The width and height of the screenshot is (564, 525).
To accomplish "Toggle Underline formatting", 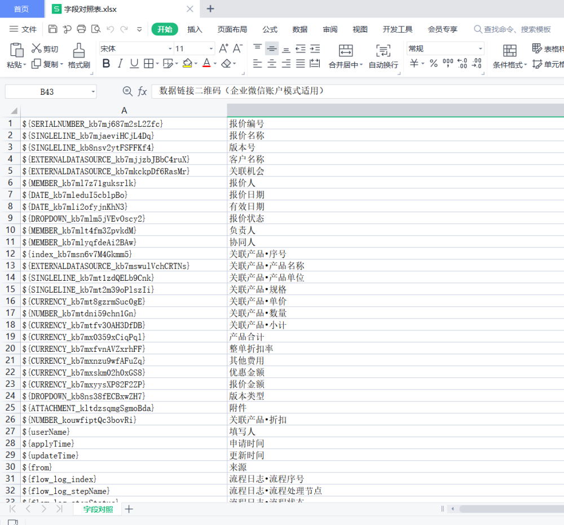I will [134, 64].
